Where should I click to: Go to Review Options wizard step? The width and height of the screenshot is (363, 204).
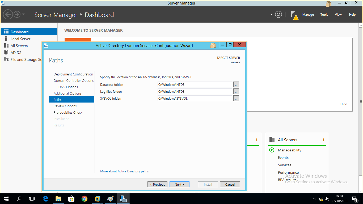point(65,106)
